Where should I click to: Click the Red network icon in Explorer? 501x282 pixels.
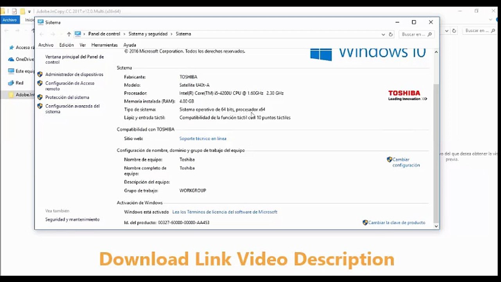[11, 83]
